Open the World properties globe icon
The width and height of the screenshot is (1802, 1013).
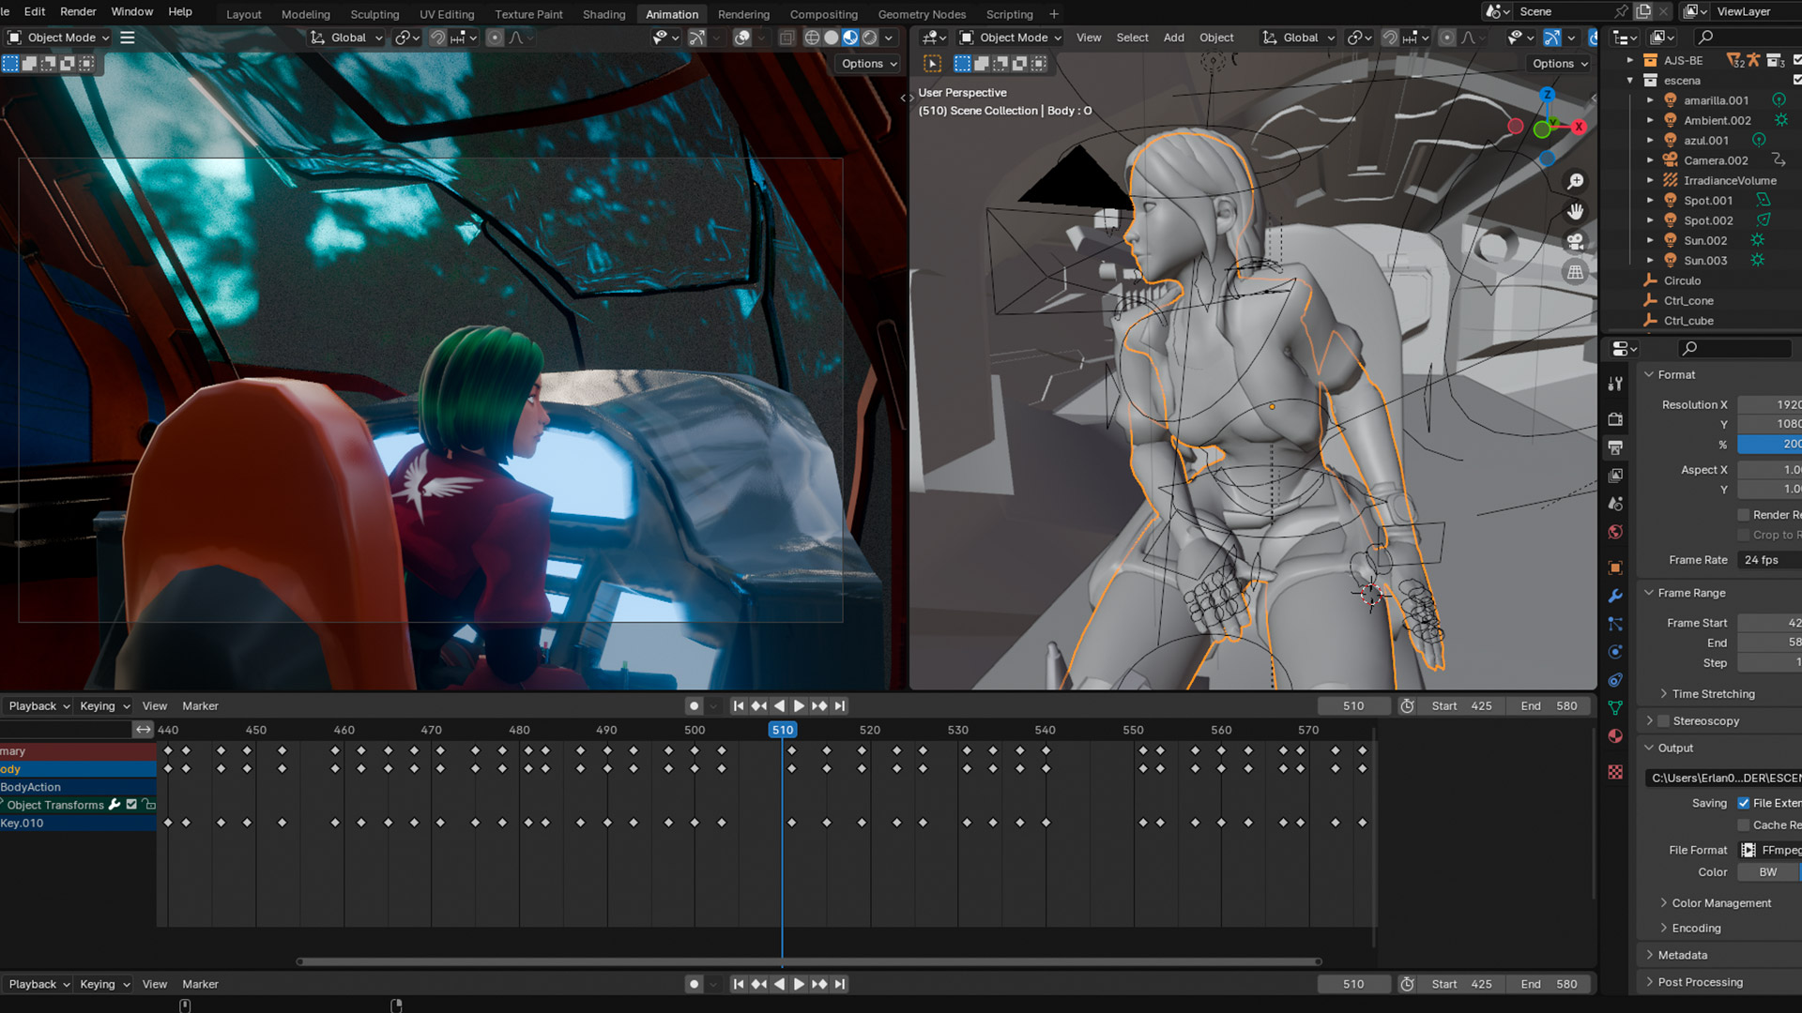[1615, 532]
